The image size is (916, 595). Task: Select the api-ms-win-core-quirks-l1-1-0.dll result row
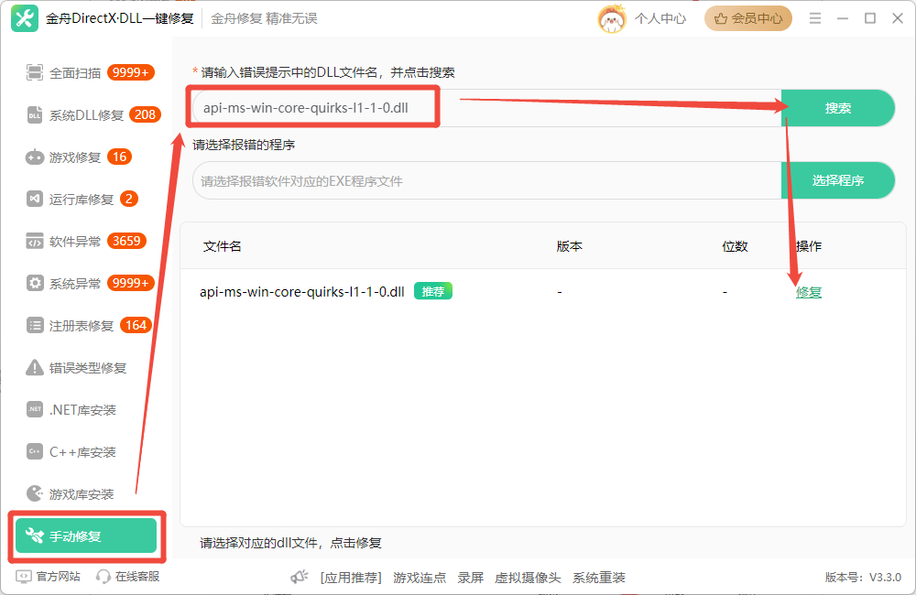click(542, 291)
